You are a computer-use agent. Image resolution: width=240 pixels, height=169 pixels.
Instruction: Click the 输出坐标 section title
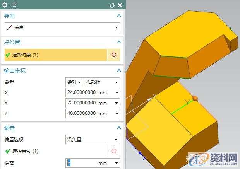point(15,71)
